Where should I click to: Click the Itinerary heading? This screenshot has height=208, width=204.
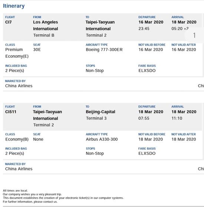click(x=14, y=6)
